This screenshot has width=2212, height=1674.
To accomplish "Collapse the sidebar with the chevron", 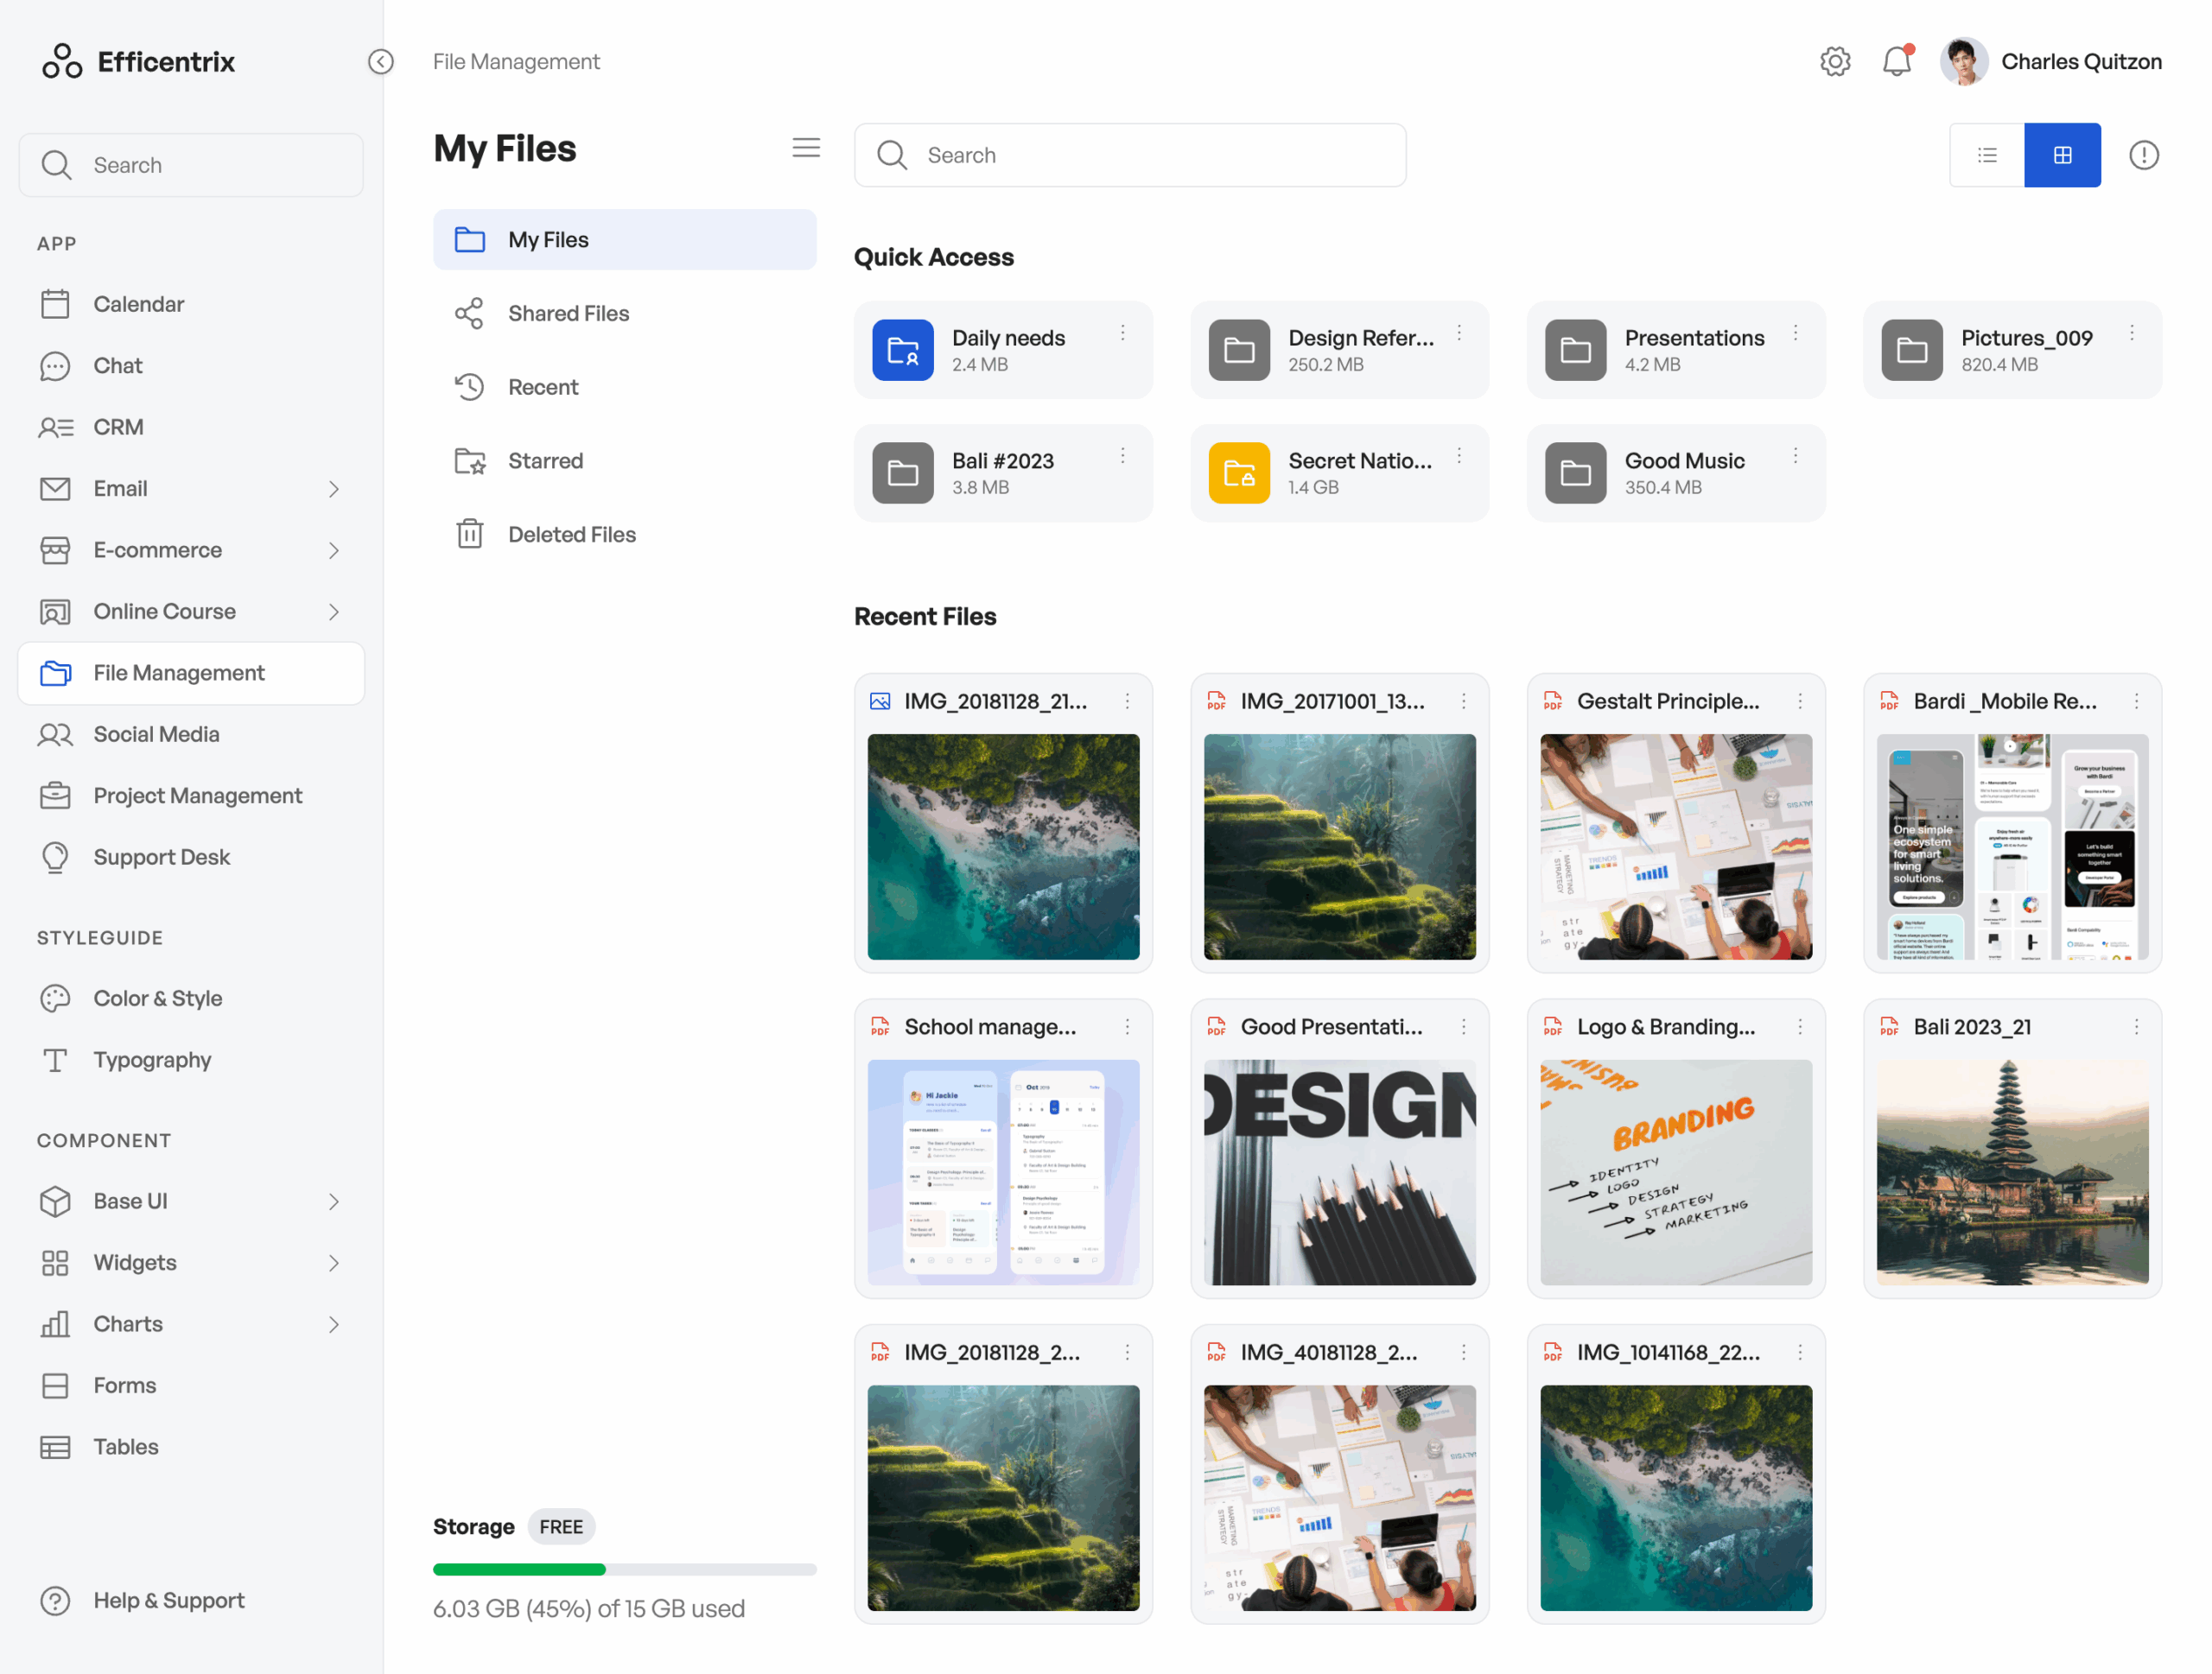I will tap(381, 61).
